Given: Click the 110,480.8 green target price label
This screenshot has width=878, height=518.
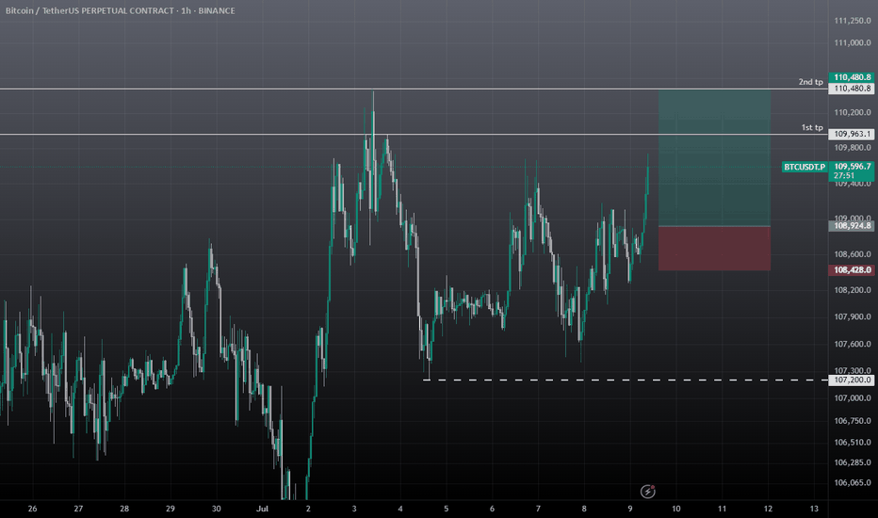Looking at the screenshot, I should pos(851,77).
